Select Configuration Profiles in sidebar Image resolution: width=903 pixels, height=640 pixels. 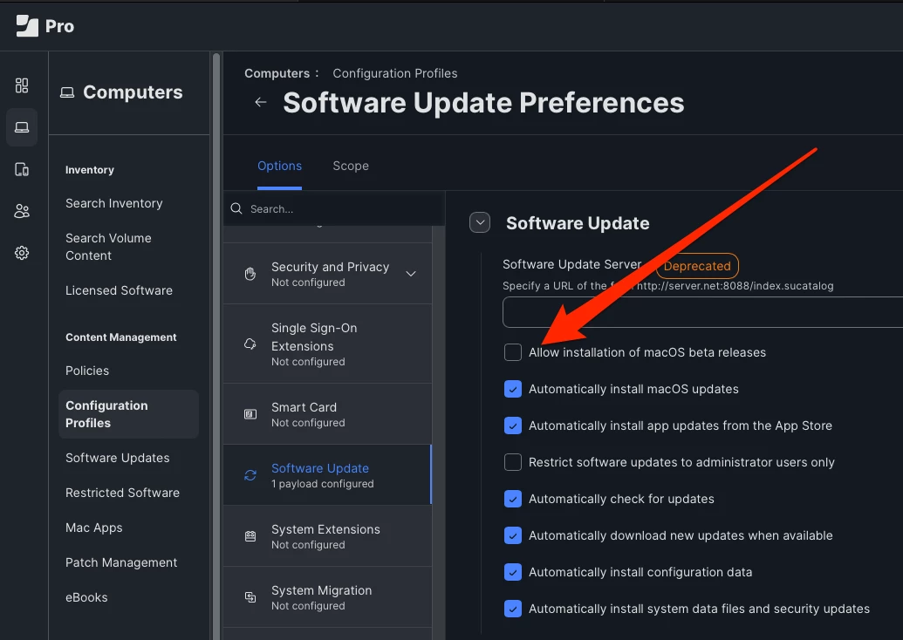(128, 414)
